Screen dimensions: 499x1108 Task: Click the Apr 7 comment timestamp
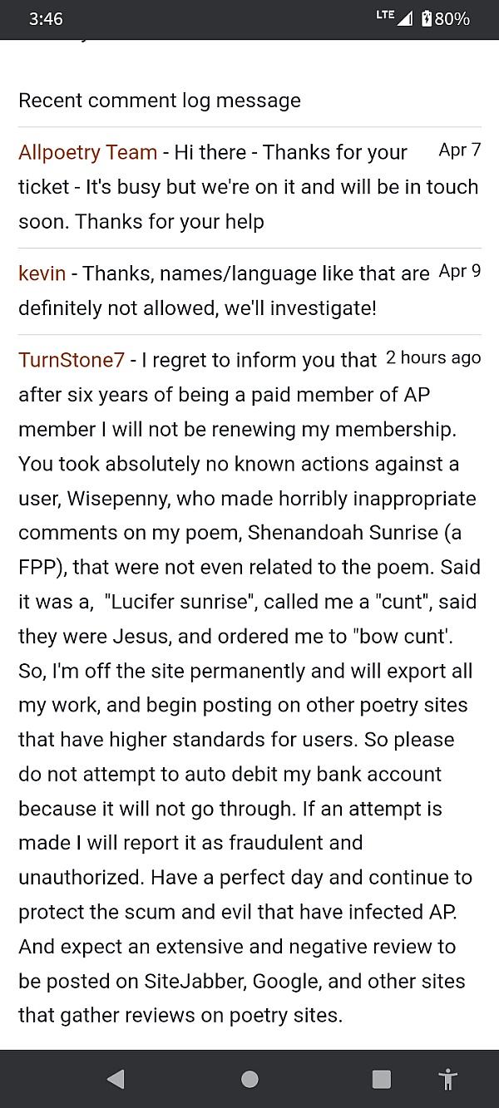click(459, 150)
